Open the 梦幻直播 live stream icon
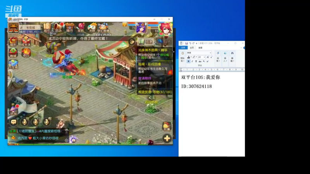Image resolution: width=310 pixels, height=174 pixels. 103,28
